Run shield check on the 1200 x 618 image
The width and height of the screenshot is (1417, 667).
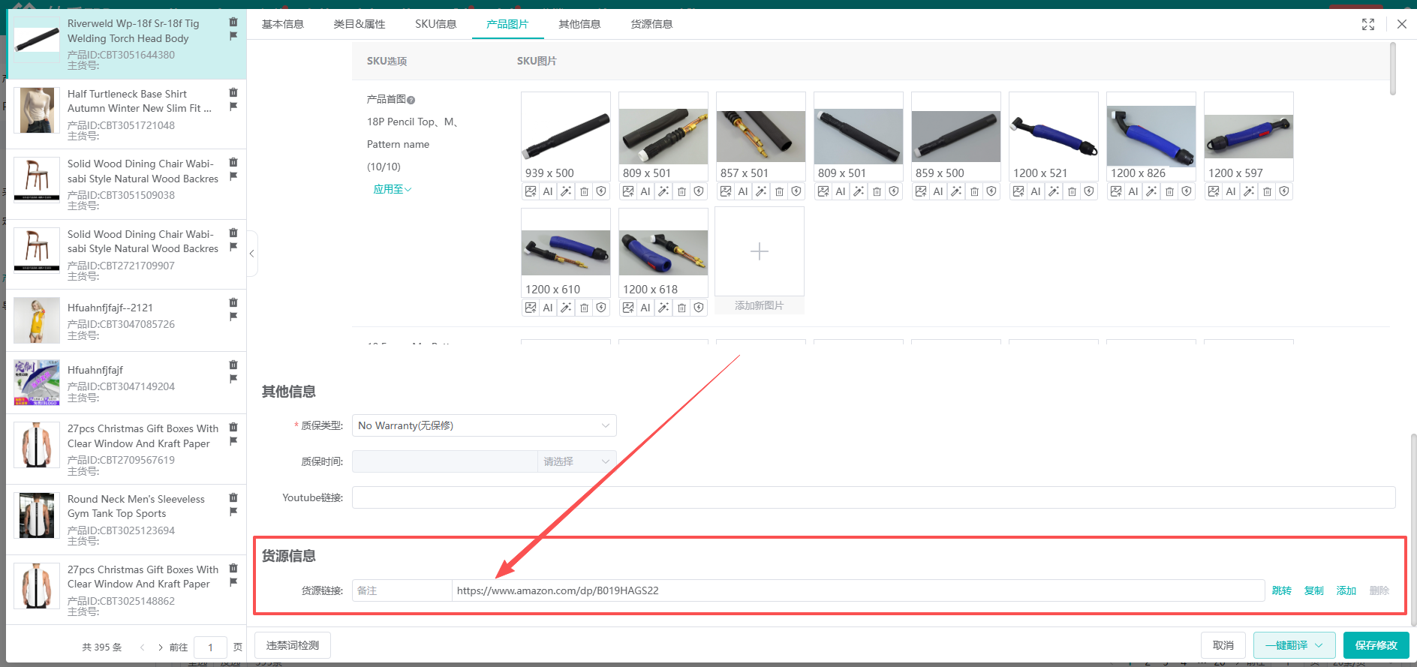(699, 308)
